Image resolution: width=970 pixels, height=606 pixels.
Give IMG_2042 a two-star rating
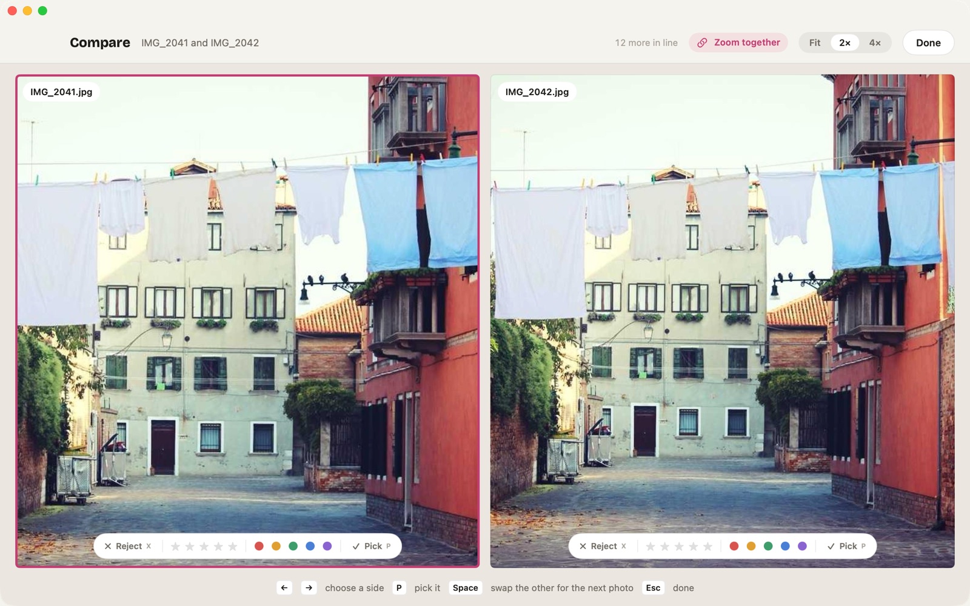click(x=665, y=547)
